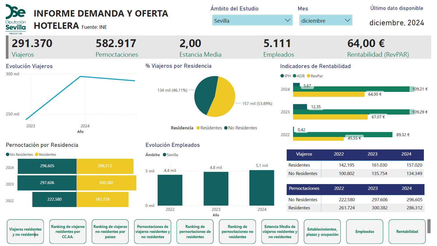Click the IPH legend marker
Viewport: 437px width, 246px height.
282,76
